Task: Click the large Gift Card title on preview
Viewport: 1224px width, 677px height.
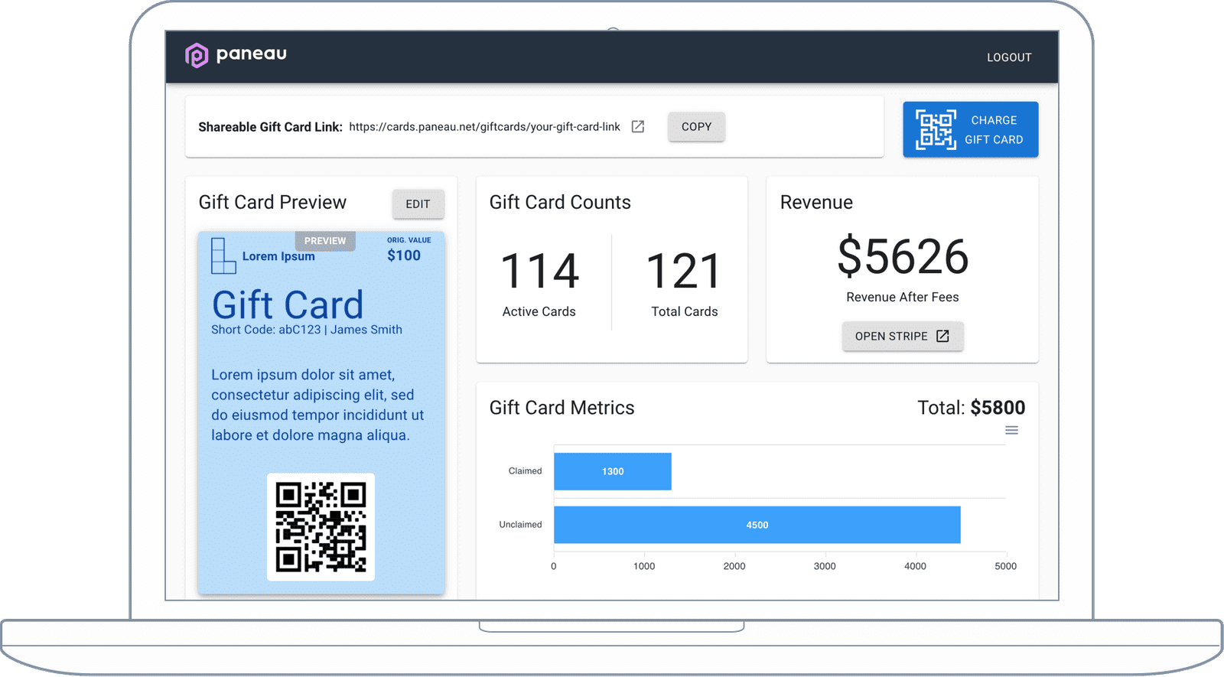Action: [288, 304]
